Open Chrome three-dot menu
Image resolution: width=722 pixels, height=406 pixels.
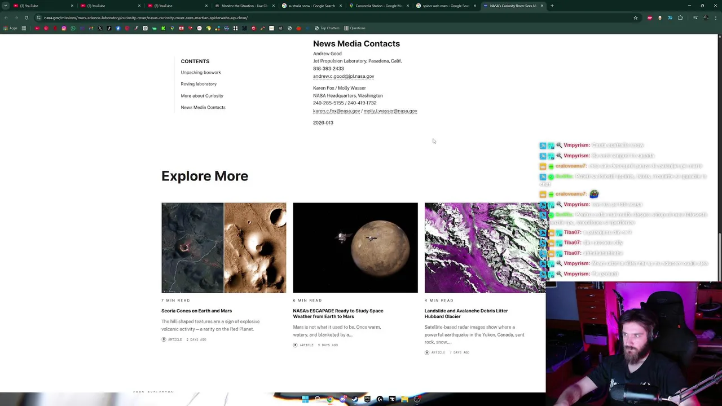coord(716,17)
